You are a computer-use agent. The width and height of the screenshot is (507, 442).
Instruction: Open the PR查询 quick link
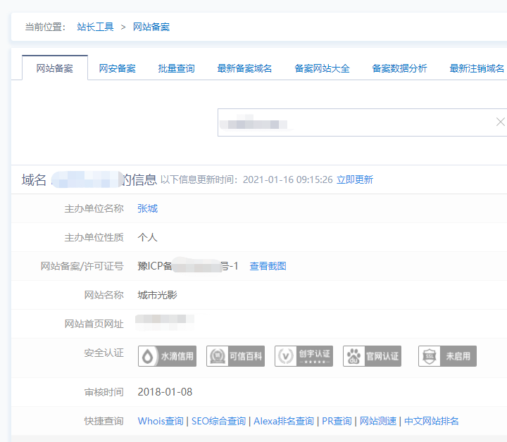click(337, 421)
